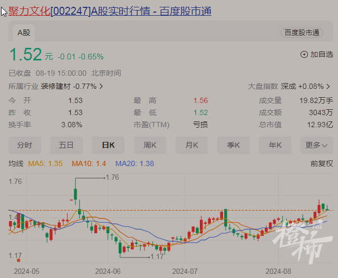Open the 深成 +0.08% index link

[302, 86]
